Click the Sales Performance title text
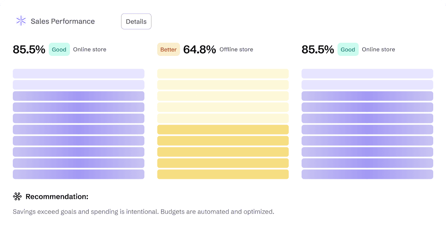Image resolution: width=446 pixels, height=226 pixels. [x=63, y=22]
